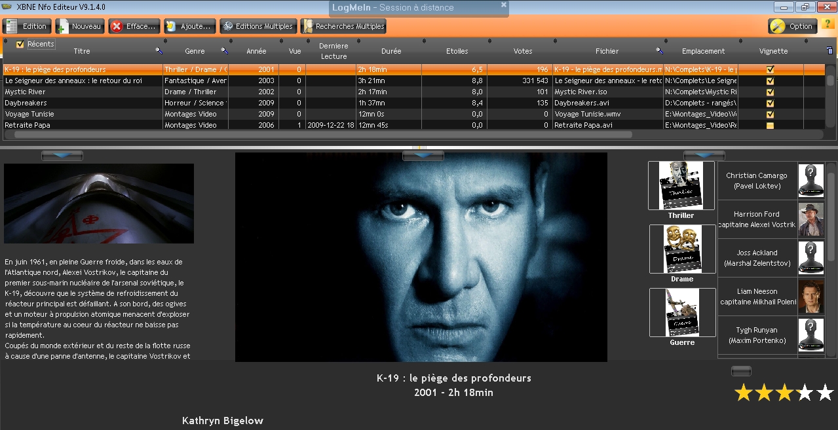The image size is (838, 430).
Task: Collapse the actors panel with right arrow handle
Action: click(704, 155)
